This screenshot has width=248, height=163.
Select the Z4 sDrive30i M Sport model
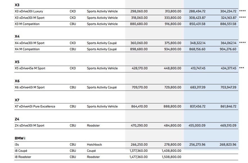pos(29,125)
